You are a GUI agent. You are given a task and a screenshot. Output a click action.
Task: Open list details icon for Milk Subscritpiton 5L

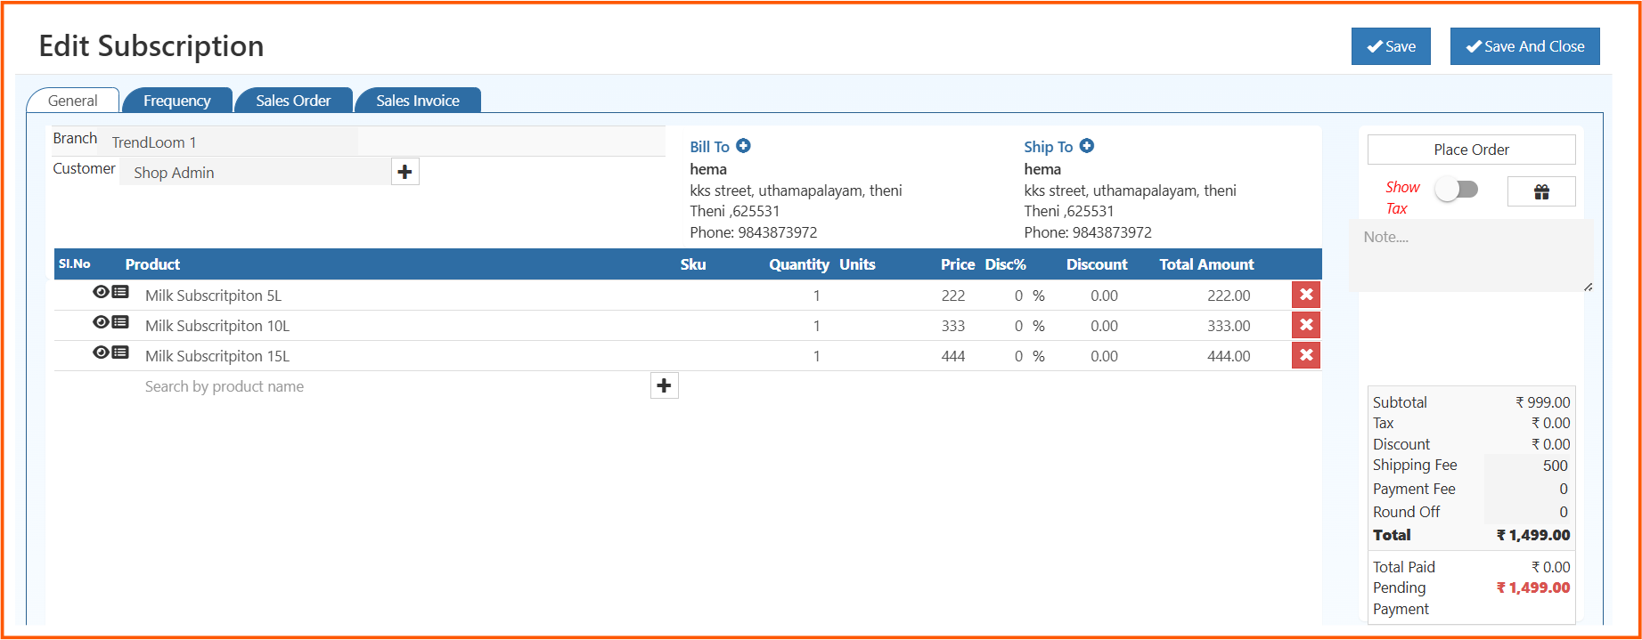click(120, 292)
